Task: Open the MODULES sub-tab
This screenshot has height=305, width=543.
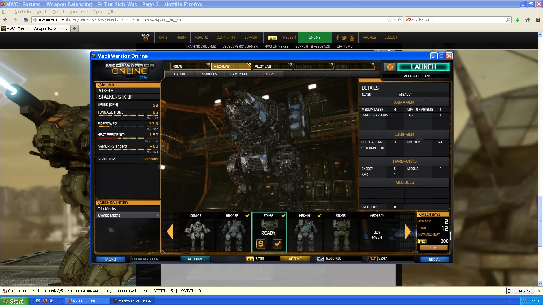Action: [x=209, y=74]
